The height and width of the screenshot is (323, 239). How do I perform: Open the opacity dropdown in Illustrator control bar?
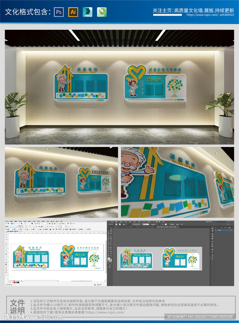click(161, 225)
